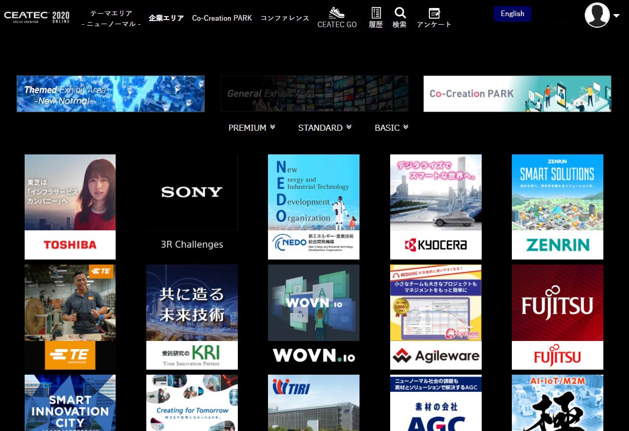Open the WOVN.io exhibitor tile
The image size is (629, 431).
[314, 317]
